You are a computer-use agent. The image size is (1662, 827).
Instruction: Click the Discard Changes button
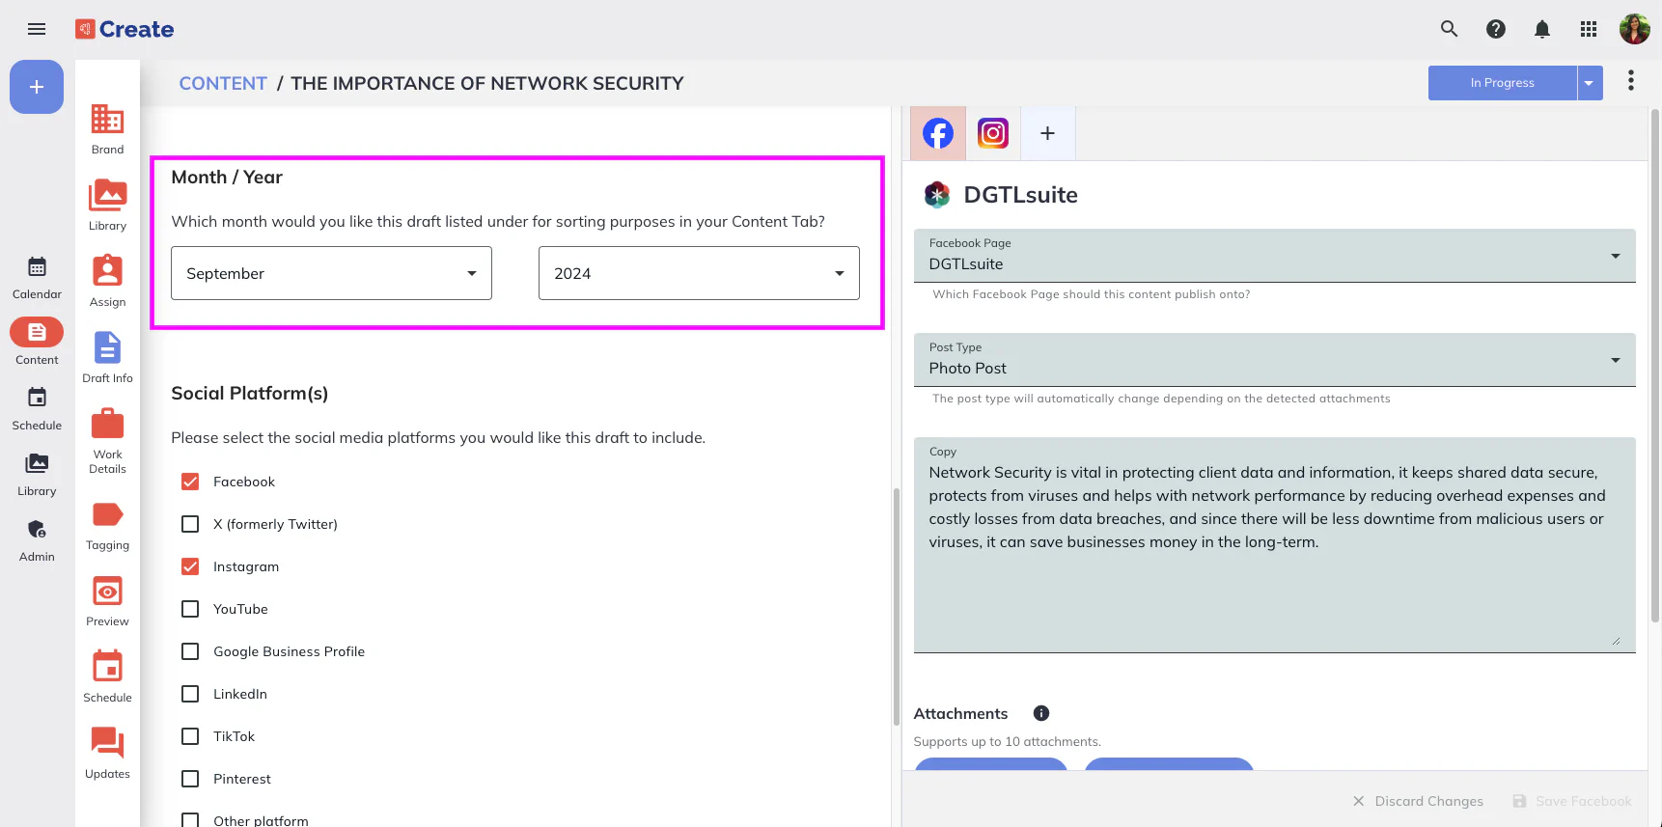[1418, 801]
